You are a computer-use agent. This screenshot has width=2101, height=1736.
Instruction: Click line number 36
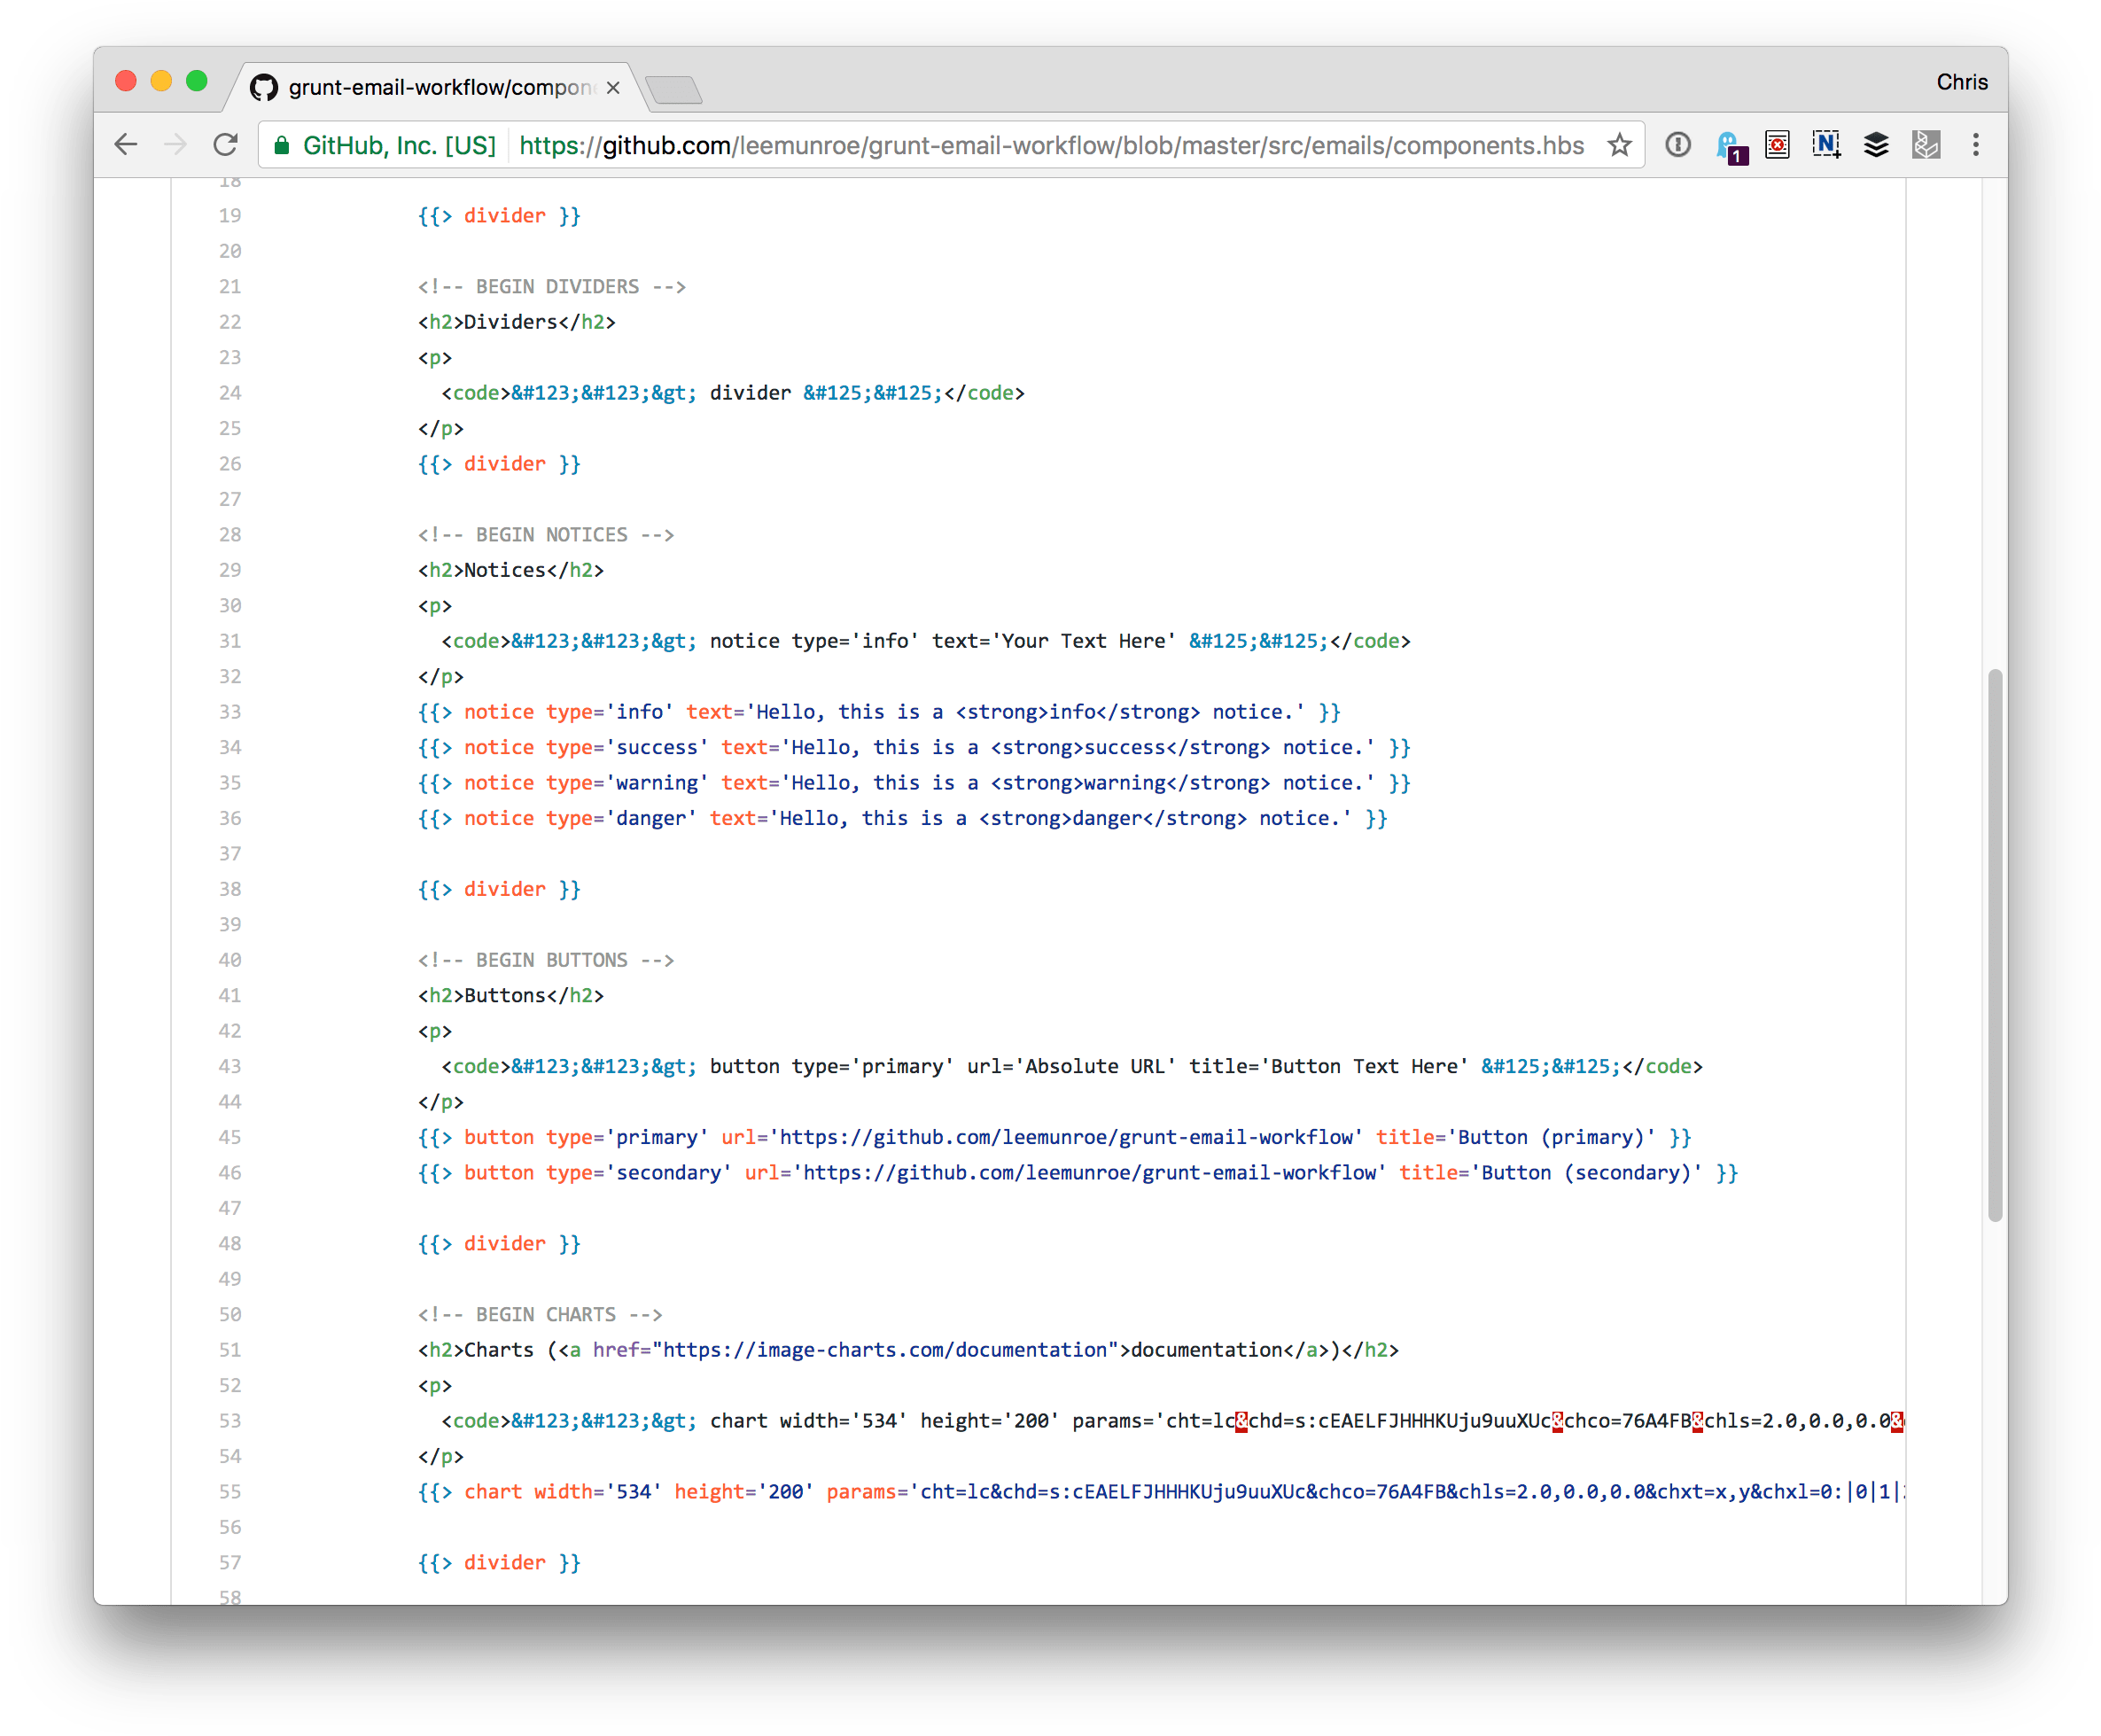230,817
